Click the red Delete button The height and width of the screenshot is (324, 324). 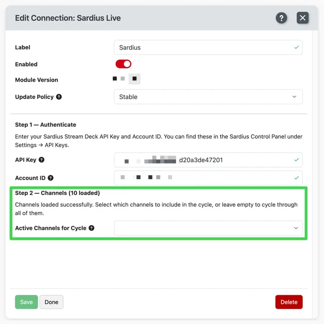click(289, 302)
